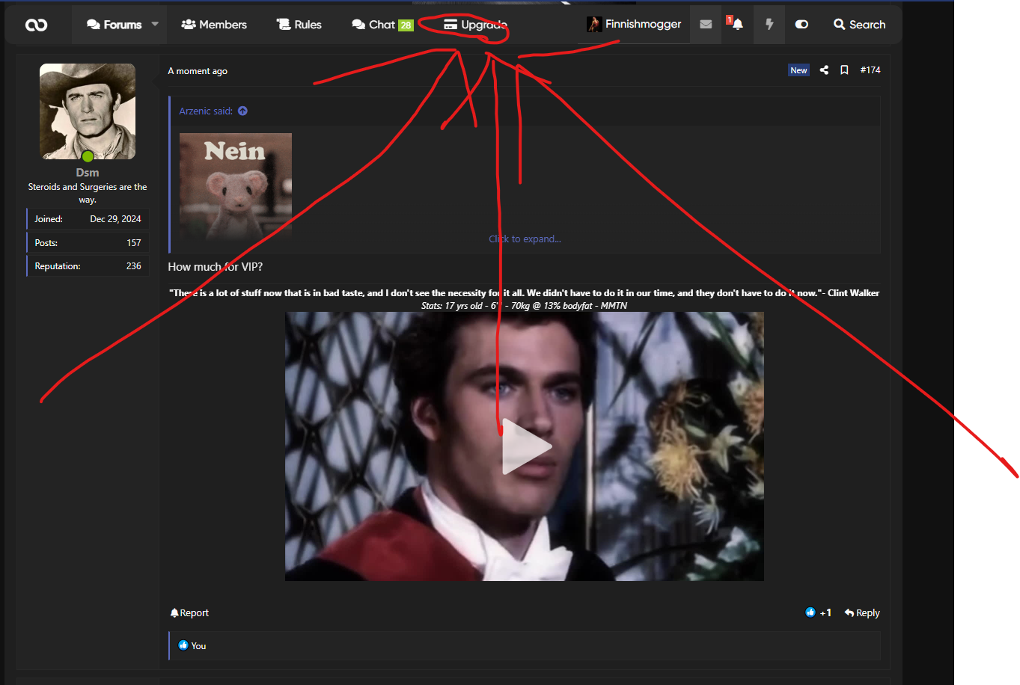Play the video in the signature
The width and height of the screenshot is (1020, 685).
(526, 446)
